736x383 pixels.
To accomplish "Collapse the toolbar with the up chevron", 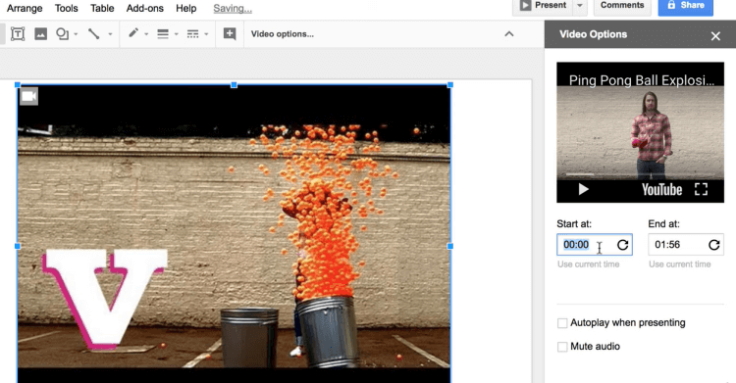I will tap(509, 33).
